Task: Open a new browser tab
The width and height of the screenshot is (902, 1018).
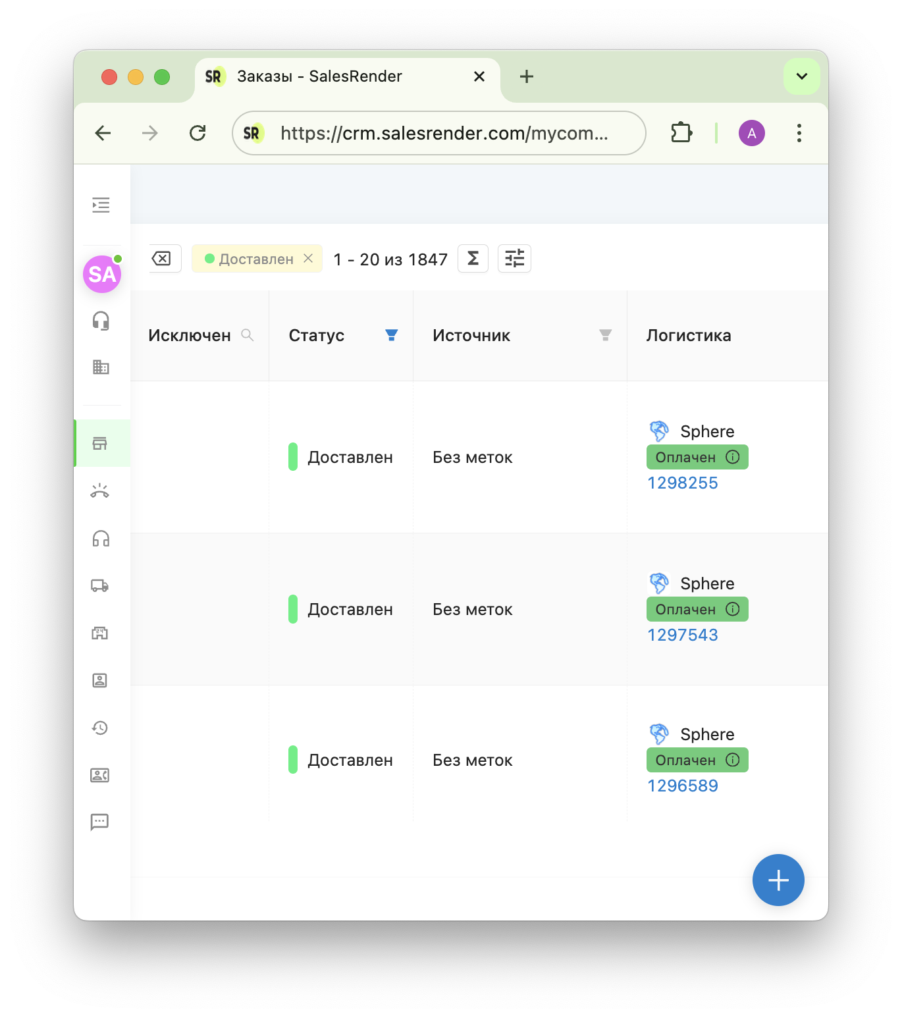Action: (527, 76)
